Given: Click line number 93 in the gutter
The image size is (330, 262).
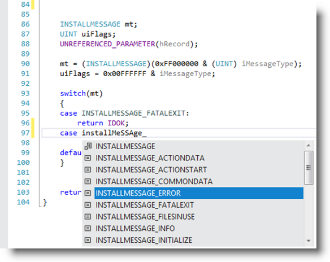Looking at the screenshot, I should point(25,93).
